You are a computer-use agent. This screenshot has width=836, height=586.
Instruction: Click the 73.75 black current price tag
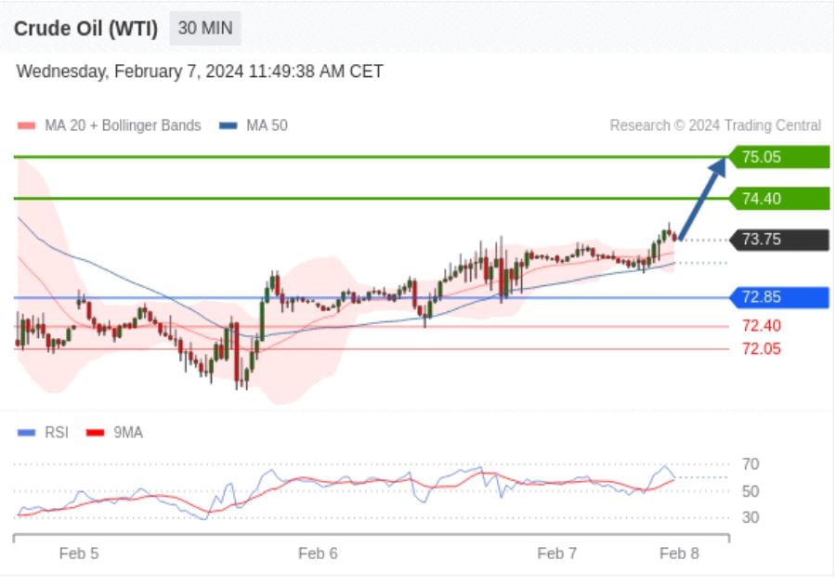pos(779,240)
